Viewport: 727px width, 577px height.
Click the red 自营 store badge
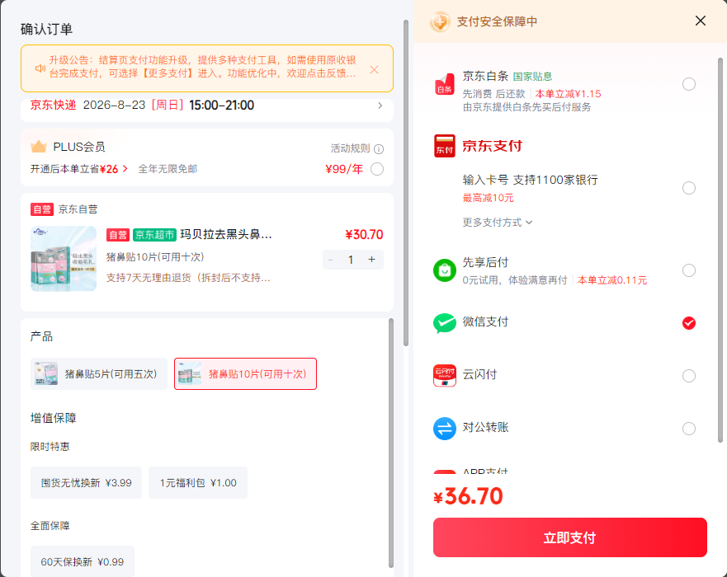point(42,209)
